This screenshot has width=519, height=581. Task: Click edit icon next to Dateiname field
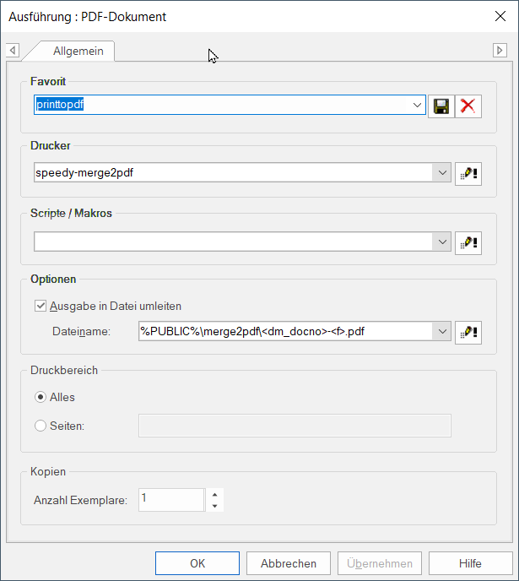point(468,332)
